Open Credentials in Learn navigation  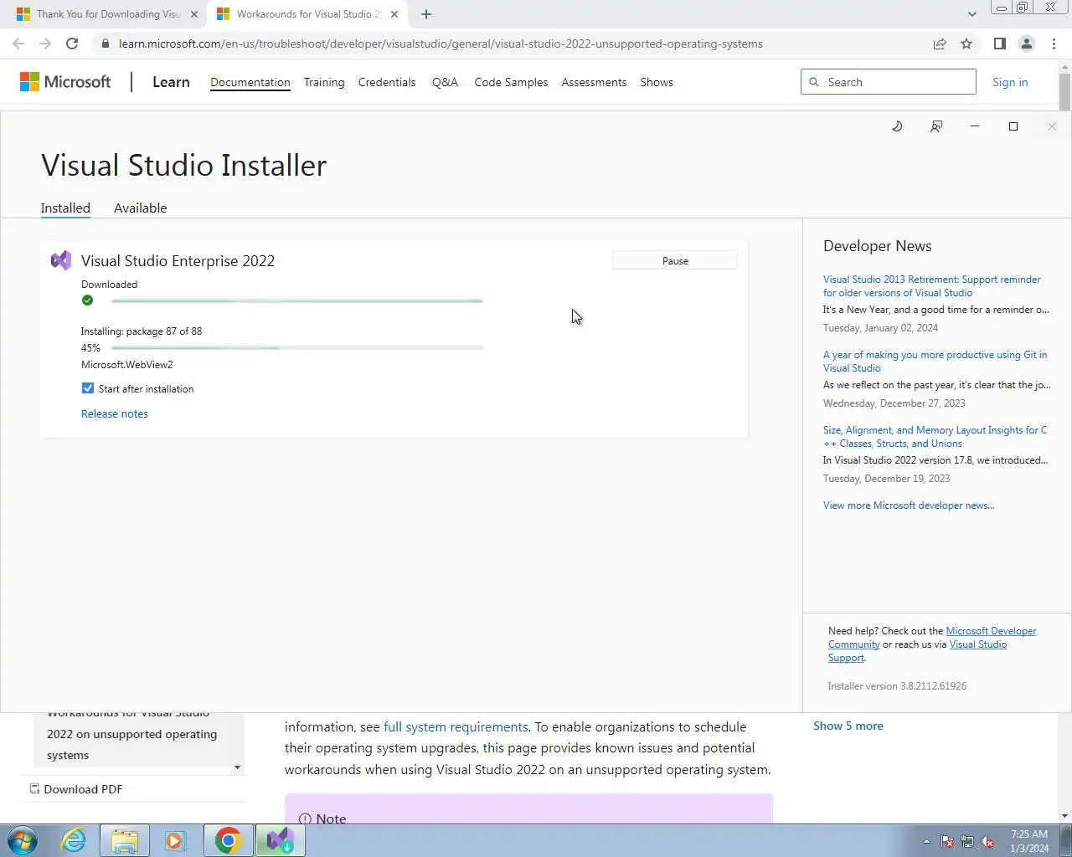click(x=387, y=82)
